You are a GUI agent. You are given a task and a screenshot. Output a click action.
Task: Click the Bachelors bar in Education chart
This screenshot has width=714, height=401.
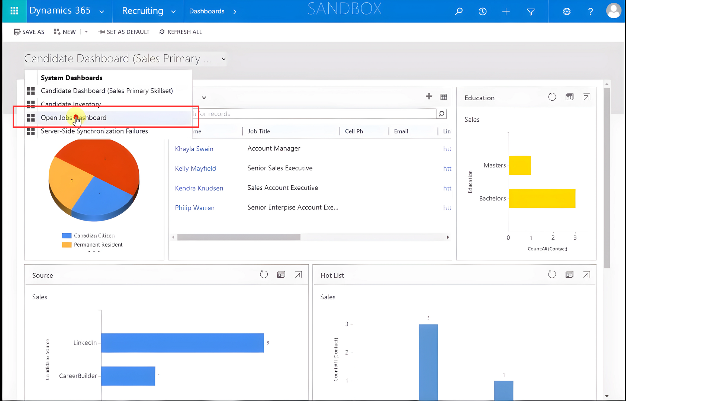click(x=542, y=199)
